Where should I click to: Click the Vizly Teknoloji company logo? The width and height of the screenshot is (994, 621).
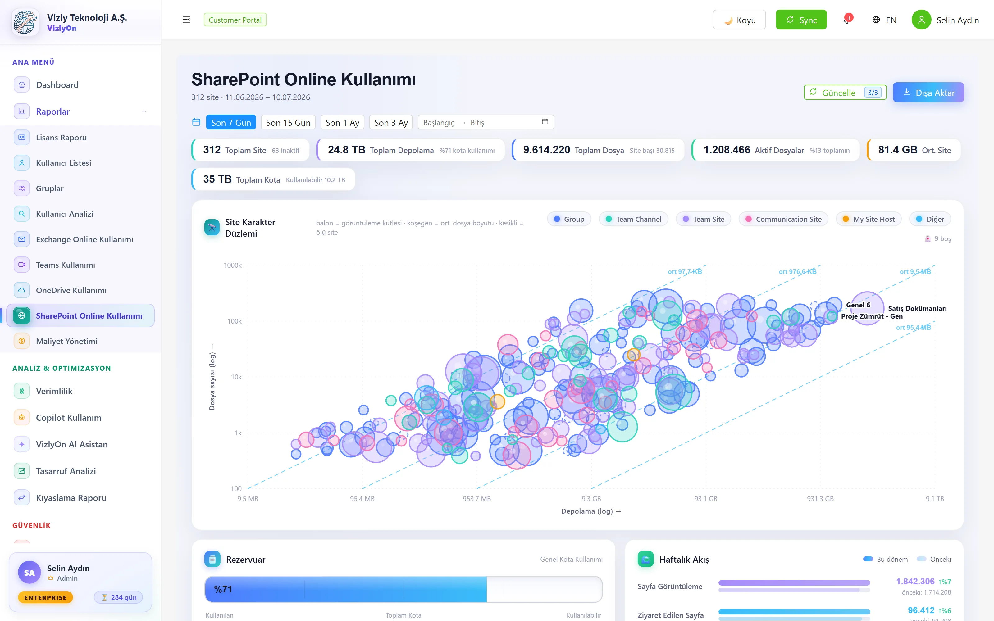tap(25, 22)
